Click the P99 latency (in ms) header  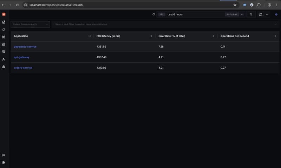(108, 36)
